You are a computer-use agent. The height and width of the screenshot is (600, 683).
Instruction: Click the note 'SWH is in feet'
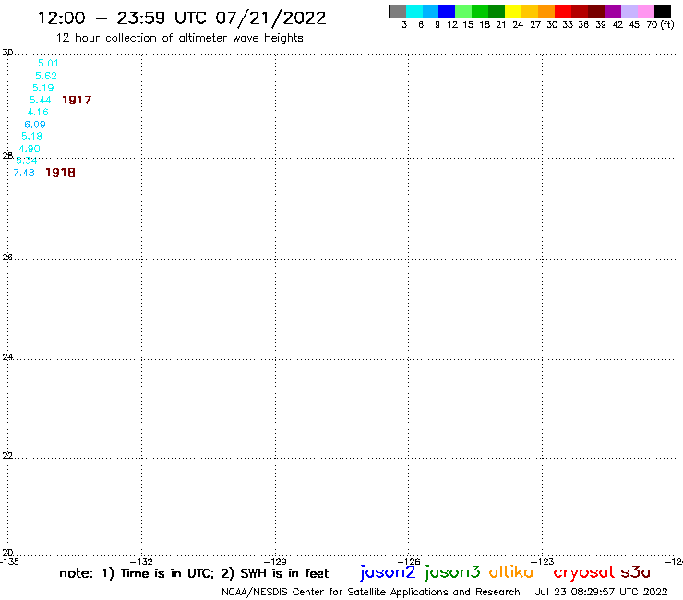284,573
